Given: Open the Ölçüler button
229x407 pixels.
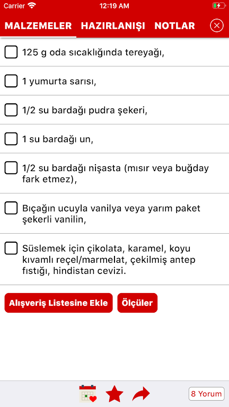Looking at the screenshot, I should (137, 303).
